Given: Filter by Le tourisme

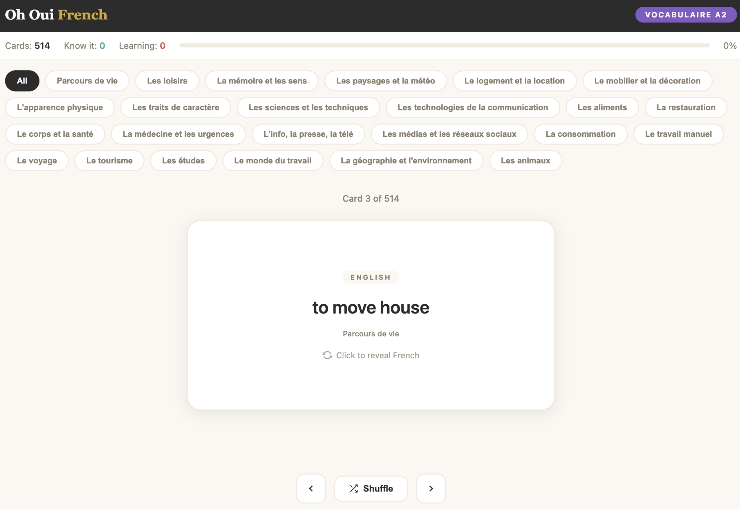Looking at the screenshot, I should point(109,160).
